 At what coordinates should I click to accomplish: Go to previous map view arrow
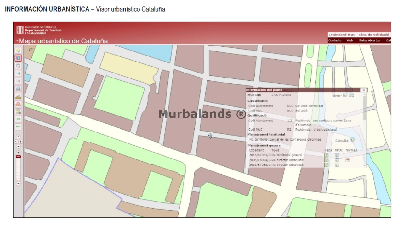pos(18,119)
